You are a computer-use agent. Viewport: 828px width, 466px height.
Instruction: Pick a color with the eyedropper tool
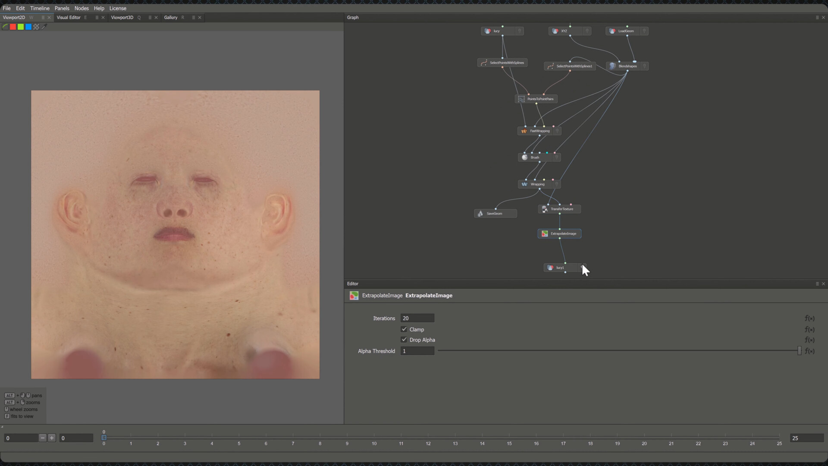[44, 26]
